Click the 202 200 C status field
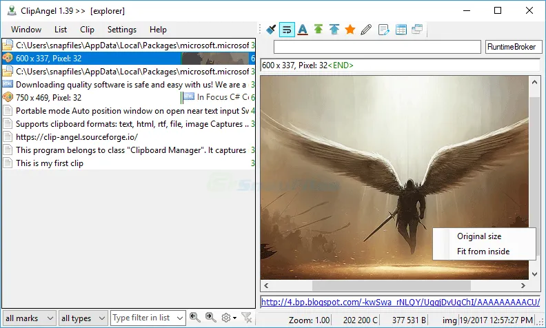Image resolution: width=546 pixels, height=328 pixels. [360, 320]
